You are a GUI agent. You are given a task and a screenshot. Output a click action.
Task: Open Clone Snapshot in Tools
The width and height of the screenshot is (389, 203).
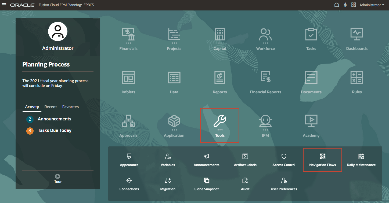point(207,184)
